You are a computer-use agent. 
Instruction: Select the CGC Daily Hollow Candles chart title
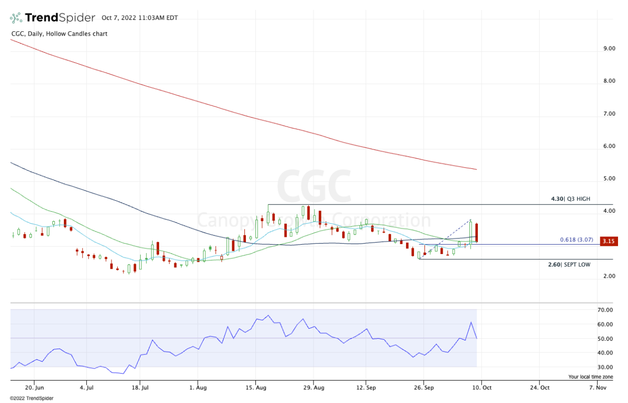click(x=59, y=34)
